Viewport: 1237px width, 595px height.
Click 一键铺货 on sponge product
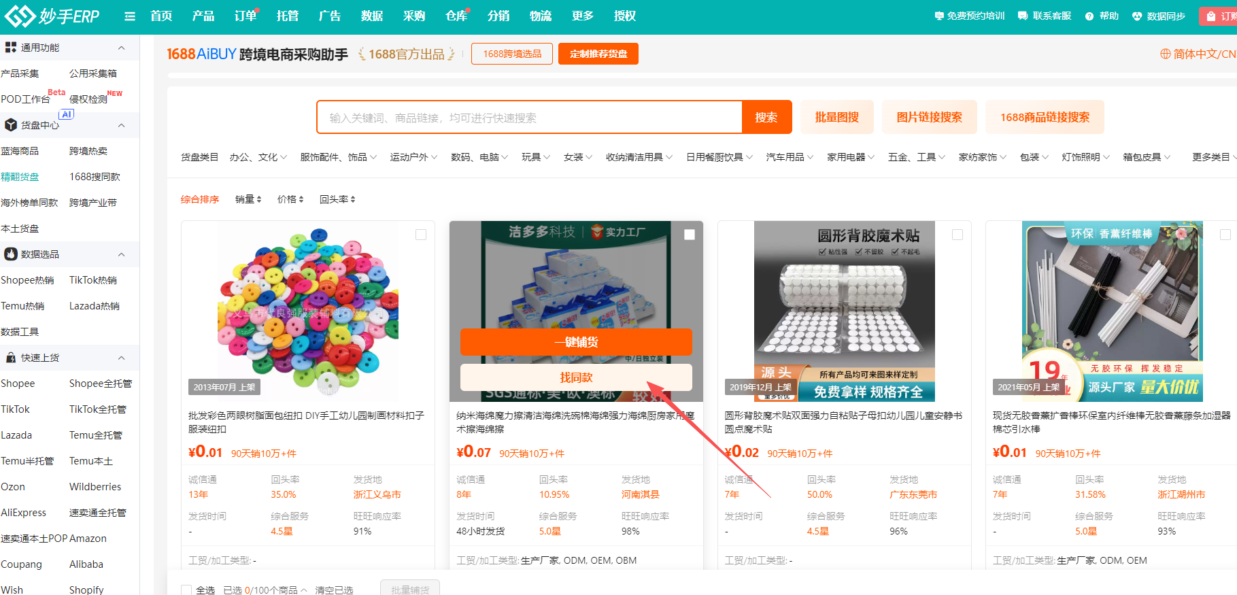(576, 342)
